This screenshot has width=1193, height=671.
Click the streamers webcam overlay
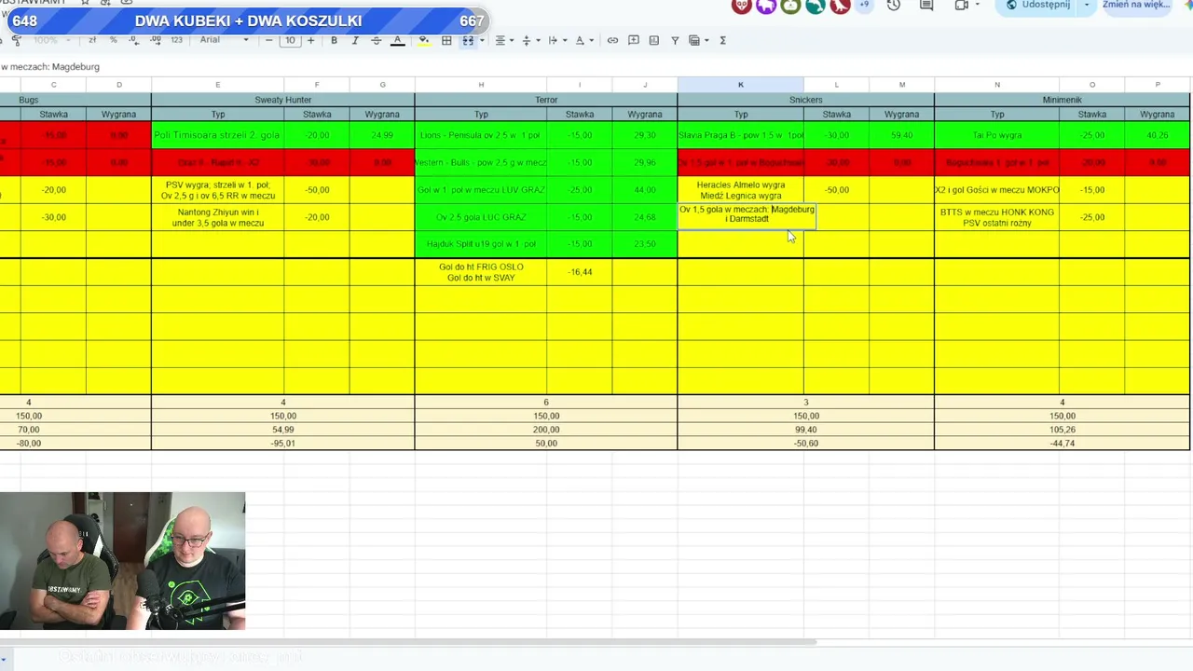122,562
